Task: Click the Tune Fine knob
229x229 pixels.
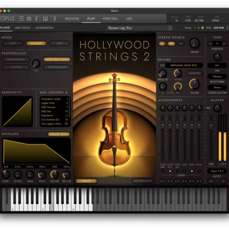Action: pyautogui.click(x=217, y=57)
